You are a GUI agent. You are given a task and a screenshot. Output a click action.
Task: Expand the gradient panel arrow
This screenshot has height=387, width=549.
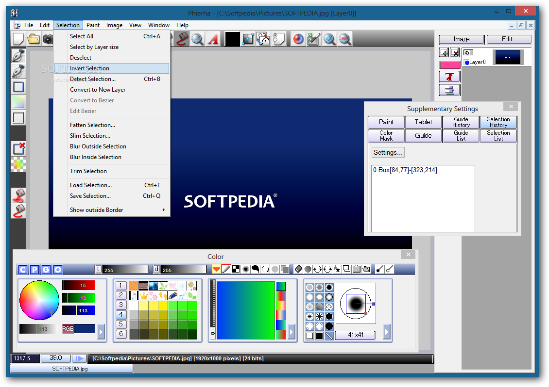292,332
